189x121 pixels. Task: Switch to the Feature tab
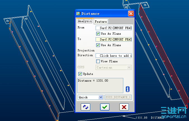point(101,22)
